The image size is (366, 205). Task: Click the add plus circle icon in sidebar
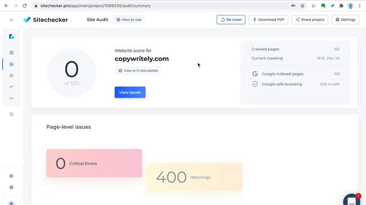coord(11,114)
